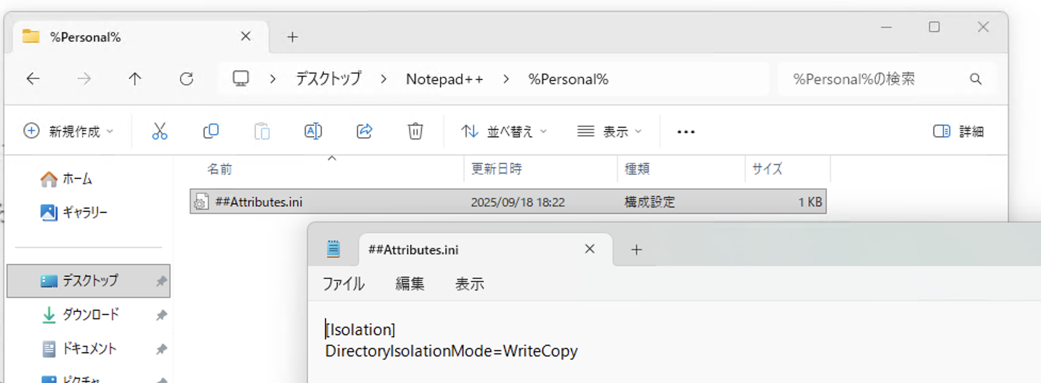The image size is (1041, 383).
Task: Go up one folder level
Action: coord(135,79)
